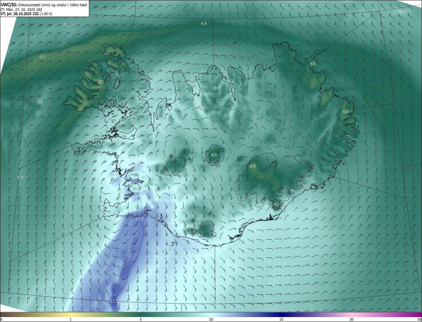Screen dimensions: 422x322
Task: Click the 4.1 value label
Action: tap(43, 57)
